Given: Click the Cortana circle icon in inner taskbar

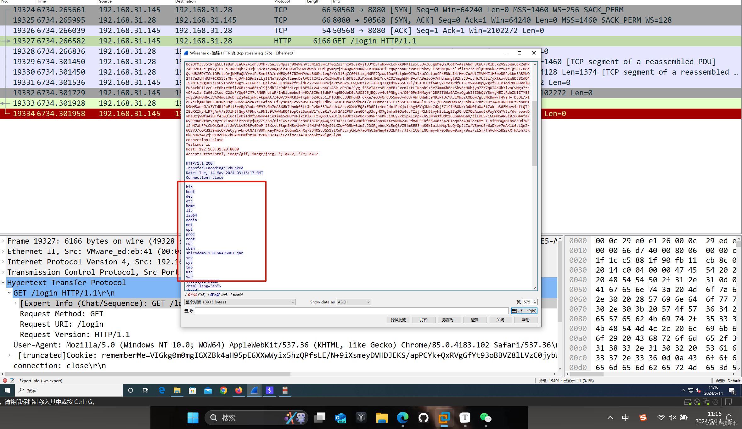Looking at the screenshot, I should pyautogui.click(x=131, y=390).
